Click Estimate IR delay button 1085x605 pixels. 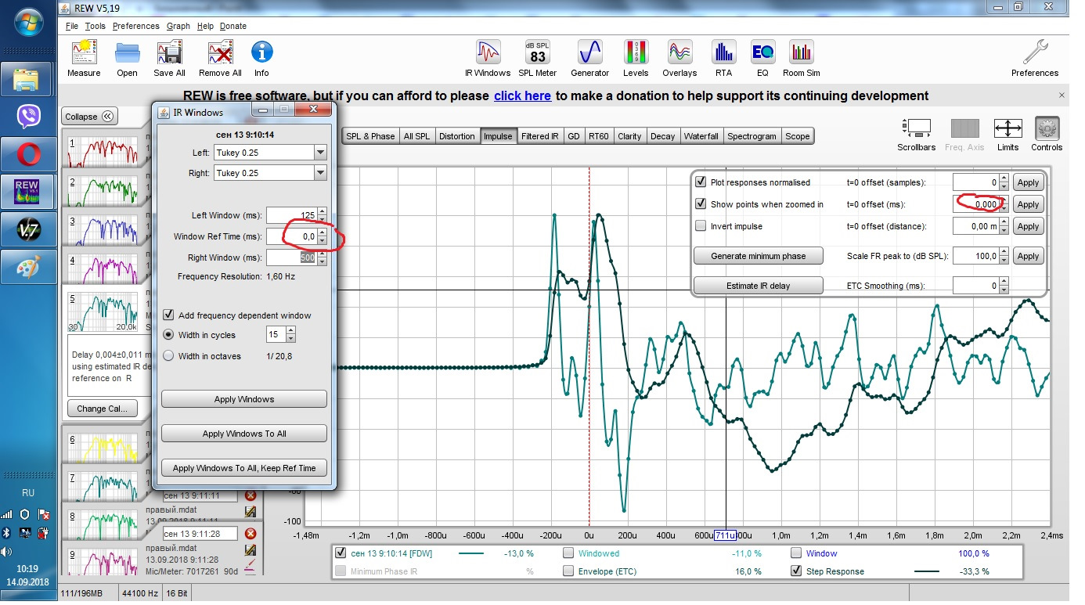click(758, 286)
